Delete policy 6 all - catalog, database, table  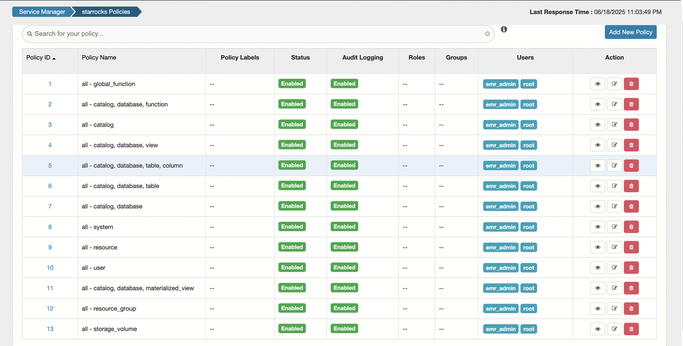click(631, 186)
